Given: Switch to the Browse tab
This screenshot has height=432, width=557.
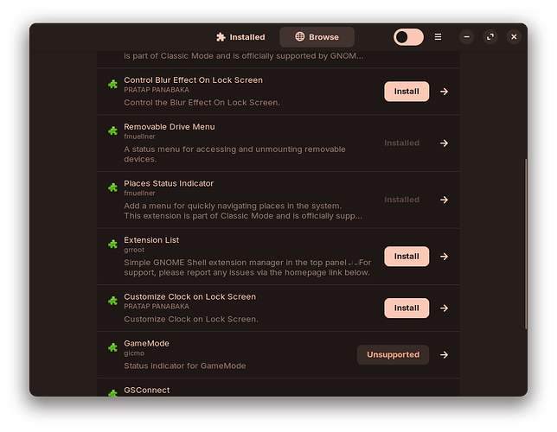Looking at the screenshot, I should [x=317, y=37].
